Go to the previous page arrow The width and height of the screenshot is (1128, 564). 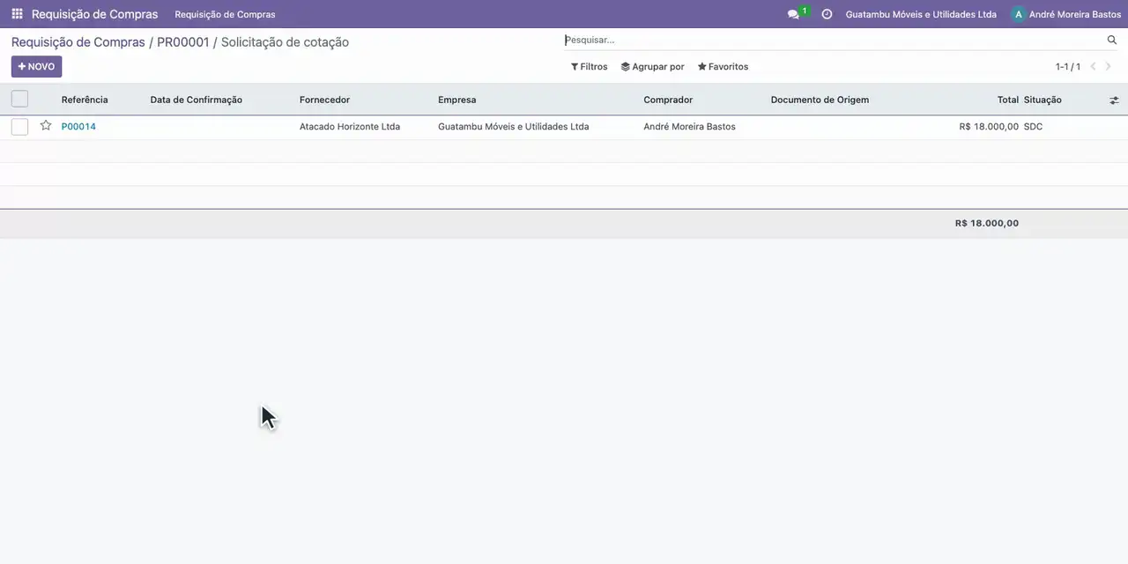pos(1094,66)
